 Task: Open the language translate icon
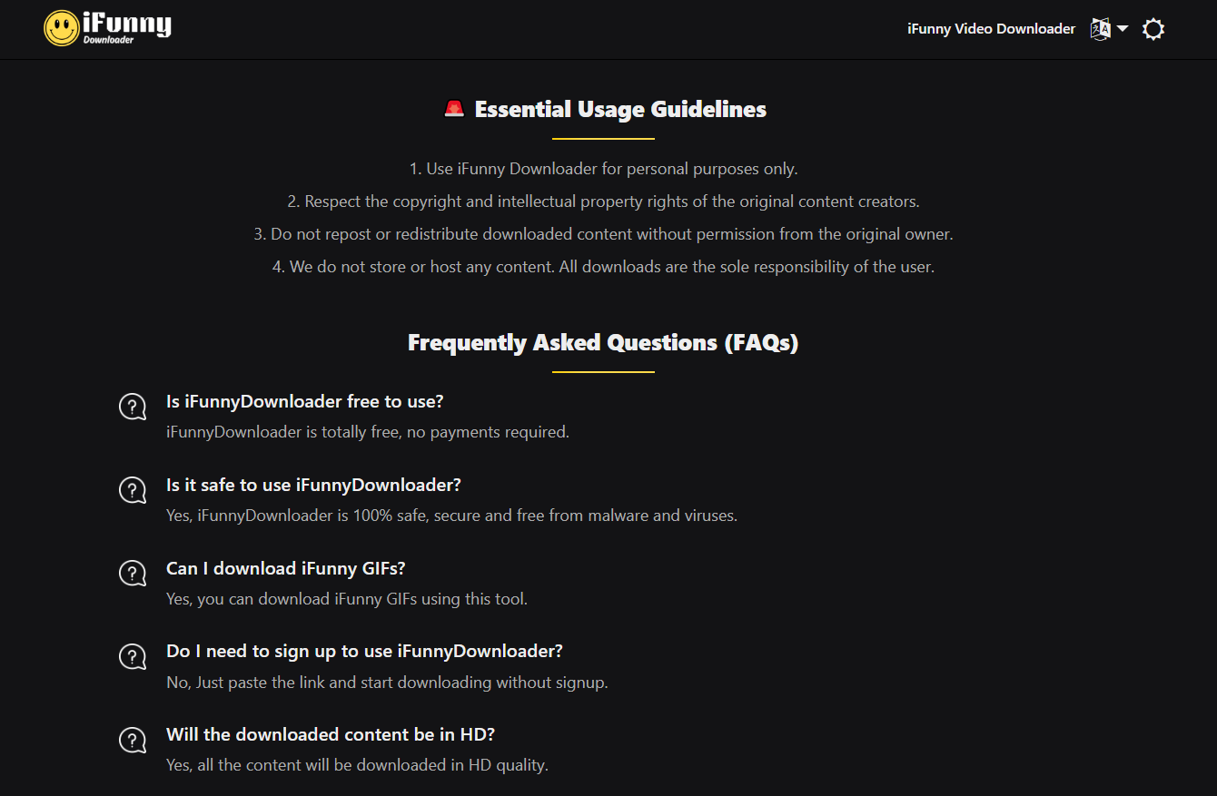click(1100, 29)
